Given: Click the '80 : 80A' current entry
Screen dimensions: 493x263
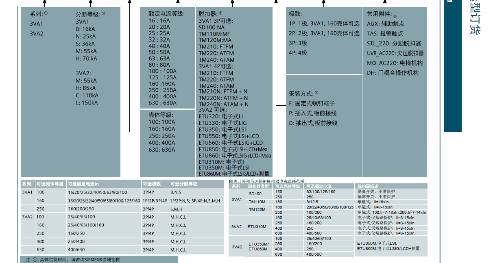Looking at the screenshot, I should [159, 65].
